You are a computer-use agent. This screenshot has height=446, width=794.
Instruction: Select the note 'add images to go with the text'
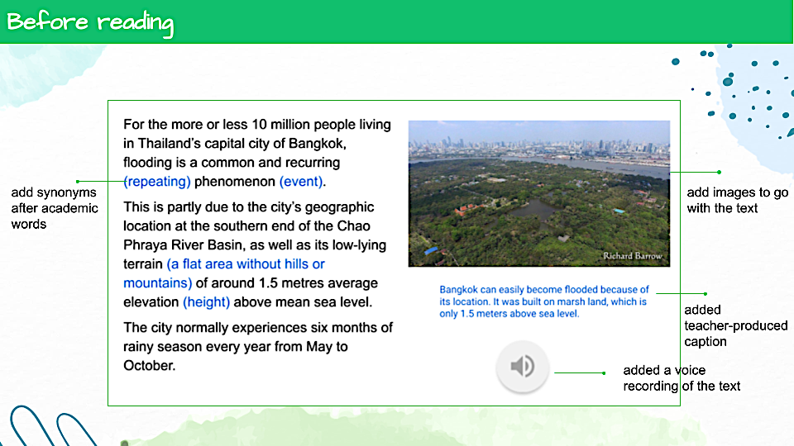click(x=737, y=200)
